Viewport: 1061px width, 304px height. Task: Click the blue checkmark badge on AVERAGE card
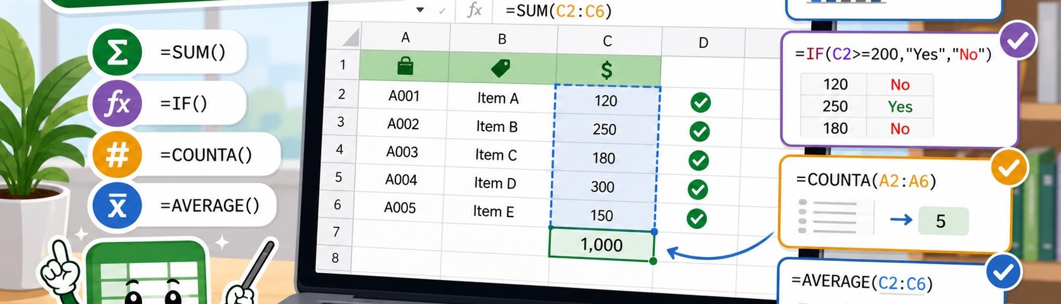tap(1004, 272)
